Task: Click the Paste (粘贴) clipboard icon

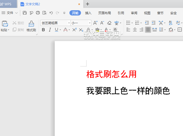Action: pos(5,24)
